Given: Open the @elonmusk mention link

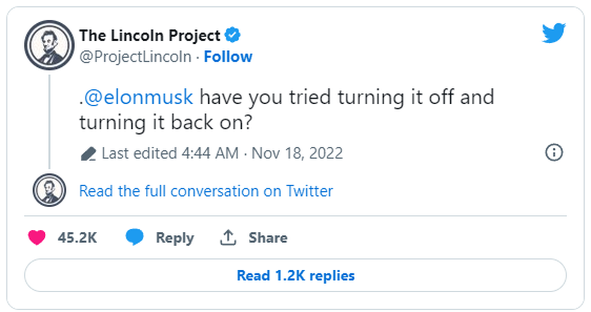Looking at the screenshot, I should tap(138, 97).
